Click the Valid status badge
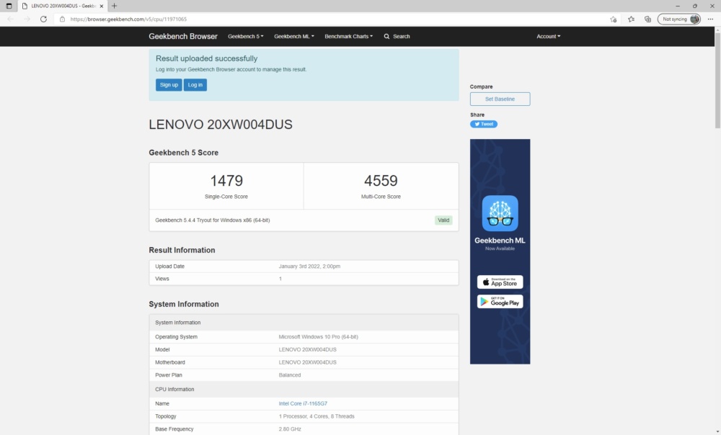Screen dimensions: 721x435 pos(443,220)
